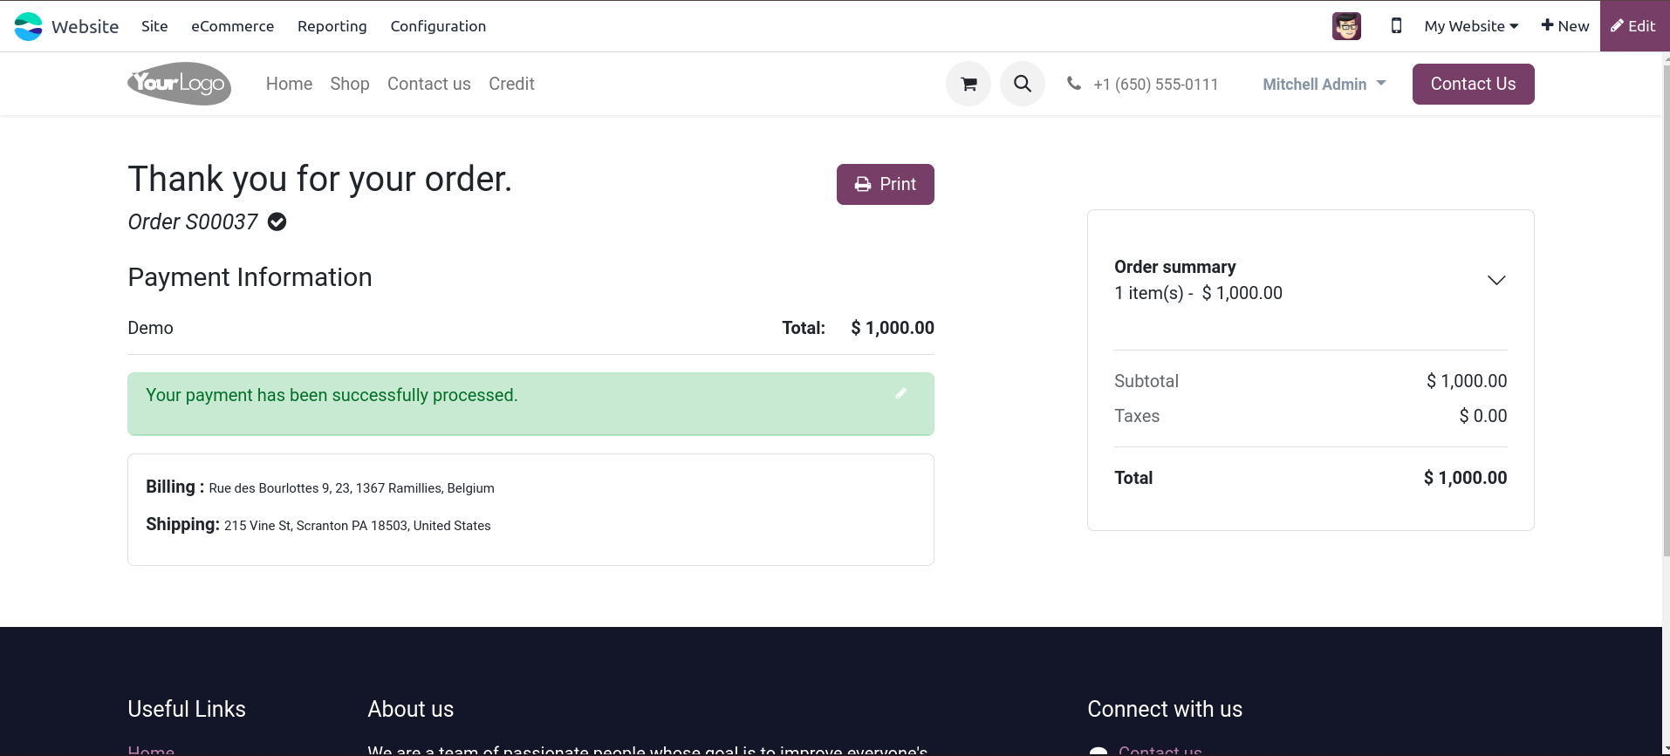Viewport: 1670px width, 756px height.
Task: Click the YourLogo site logo
Action: pyautogui.click(x=179, y=84)
